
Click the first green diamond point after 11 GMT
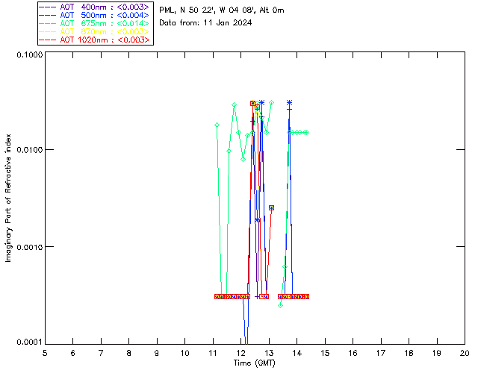[217, 125]
